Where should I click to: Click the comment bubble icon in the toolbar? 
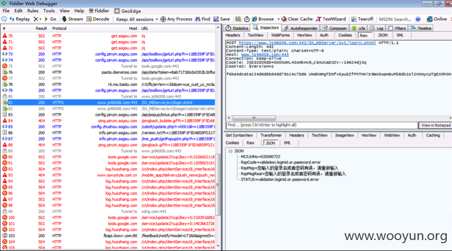click(x=4, y=19)
